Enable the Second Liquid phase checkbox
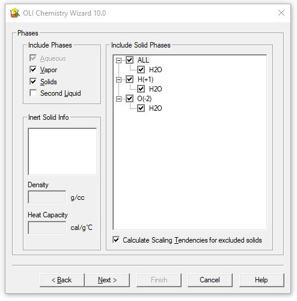This screenshot has width=297, height=301. click(x=33, y=93)
